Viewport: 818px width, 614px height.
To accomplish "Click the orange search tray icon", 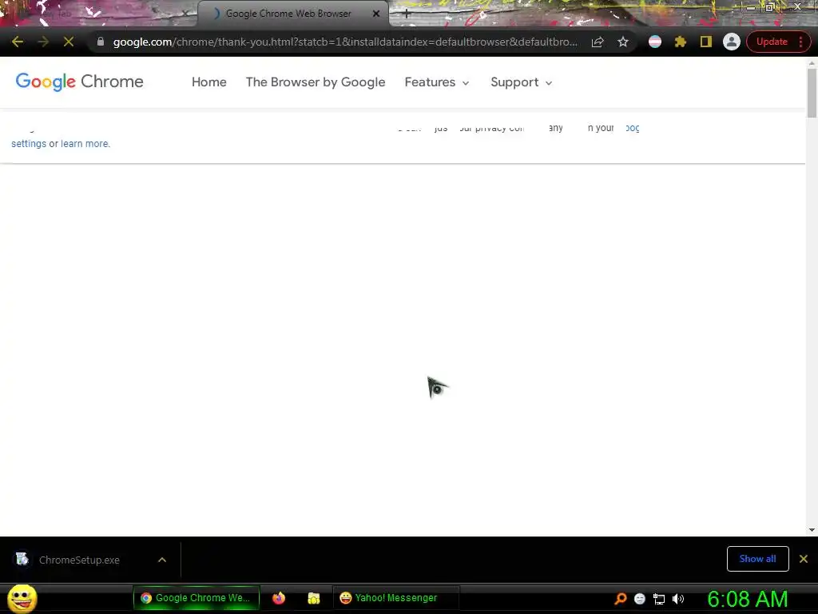I will tap(620, 599).
